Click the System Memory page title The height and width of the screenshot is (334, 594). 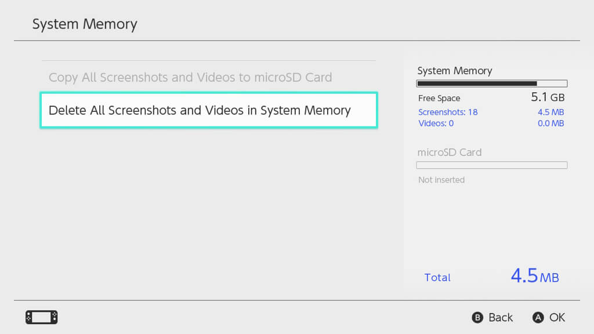click(x=85, y=24)
